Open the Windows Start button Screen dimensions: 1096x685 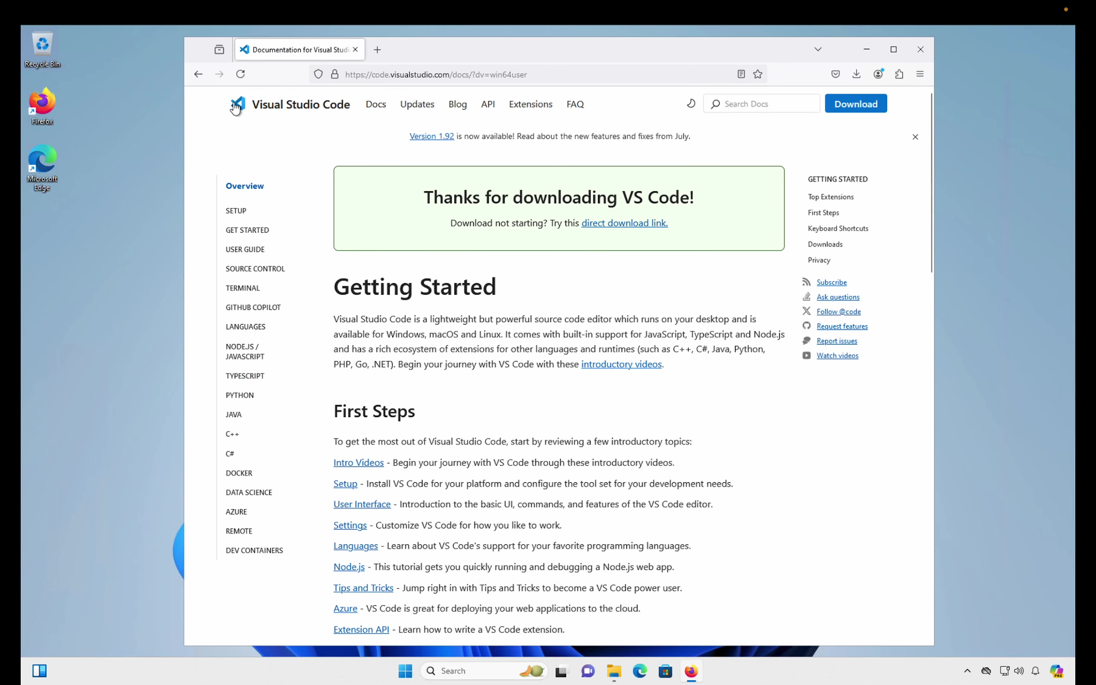(405, 671)
